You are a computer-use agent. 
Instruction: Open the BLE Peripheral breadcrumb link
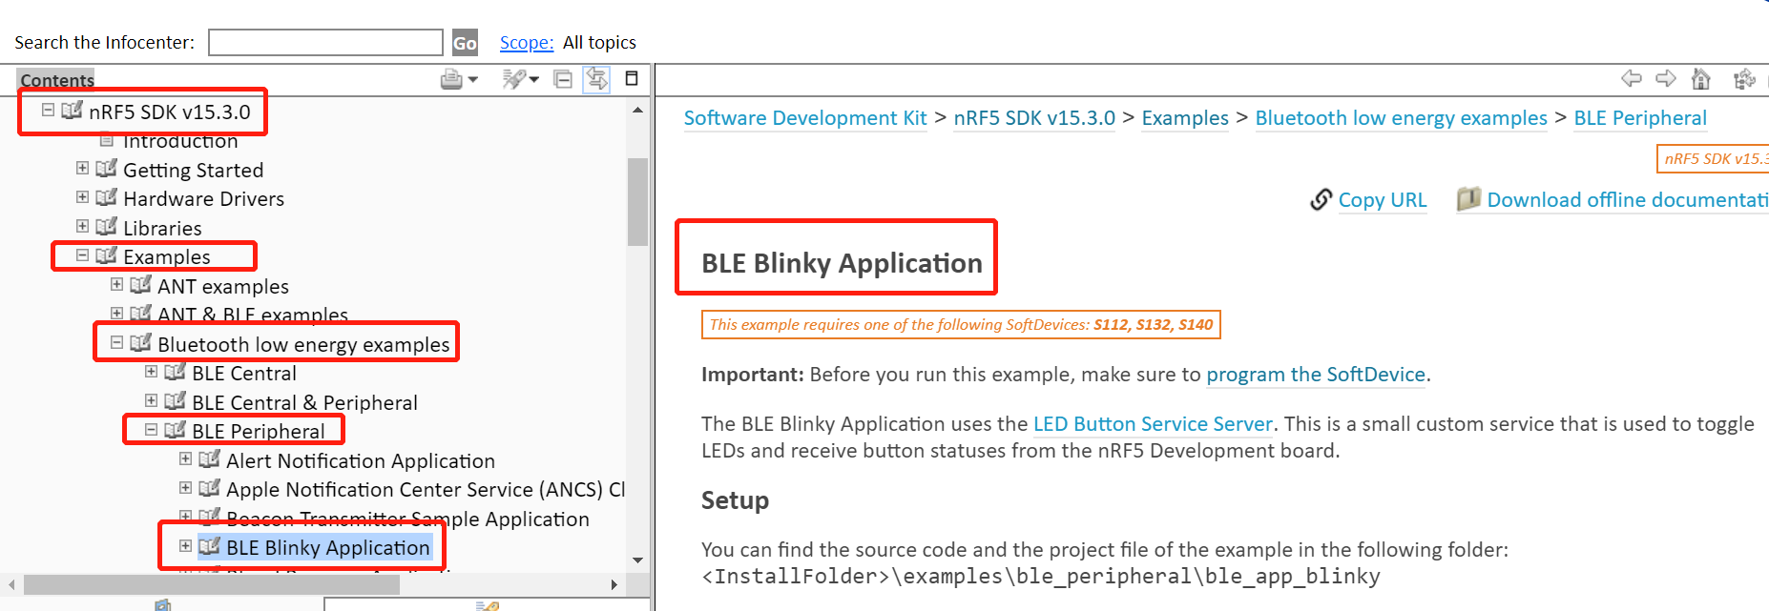[x=1640, y=118]
